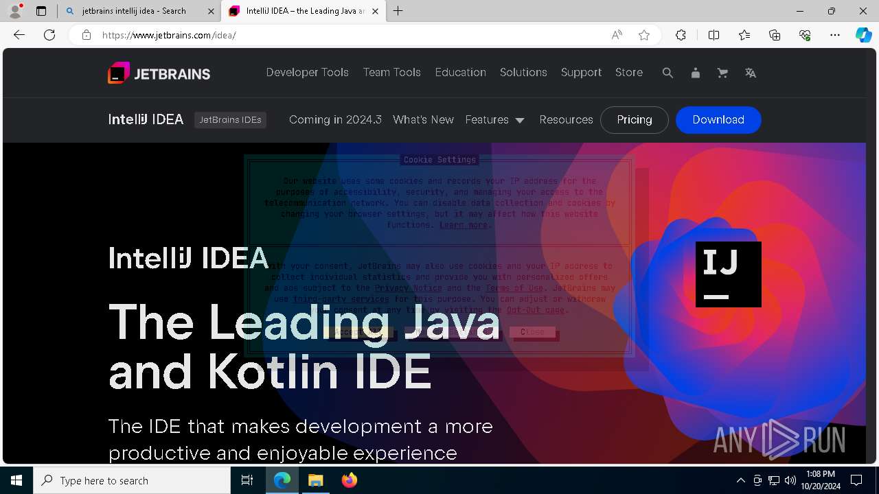Open the Edge Settings and more menu
The image size is (879, 494).
(x=835, y=35)
